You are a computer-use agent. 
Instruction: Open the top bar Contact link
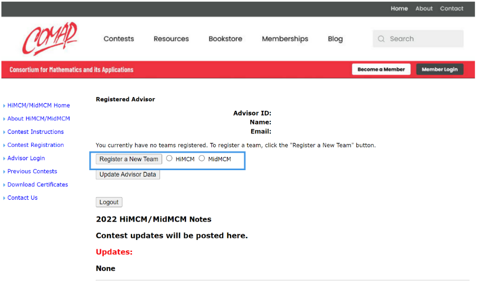tap(452, 8)
